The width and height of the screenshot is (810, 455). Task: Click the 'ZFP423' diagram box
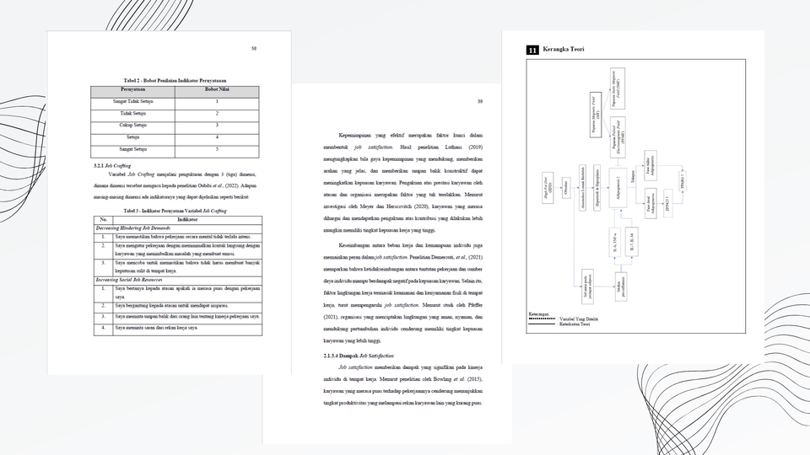tap(667, 203)
